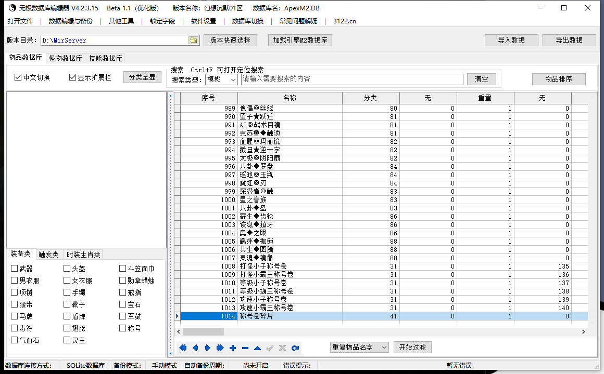Click row indicator arrow of row 1014

177,316
